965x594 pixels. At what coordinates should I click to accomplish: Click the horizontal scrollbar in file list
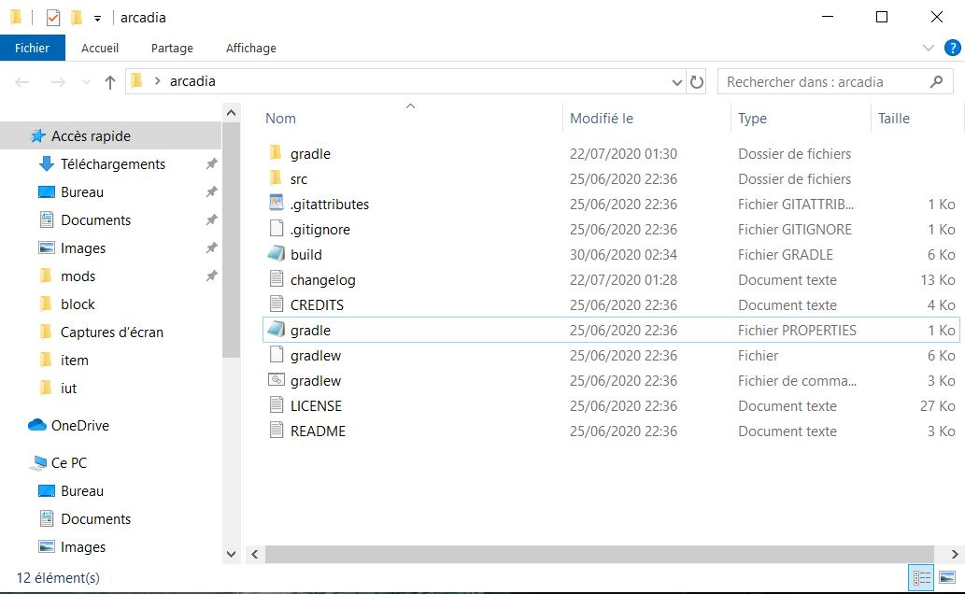[598, 554]
